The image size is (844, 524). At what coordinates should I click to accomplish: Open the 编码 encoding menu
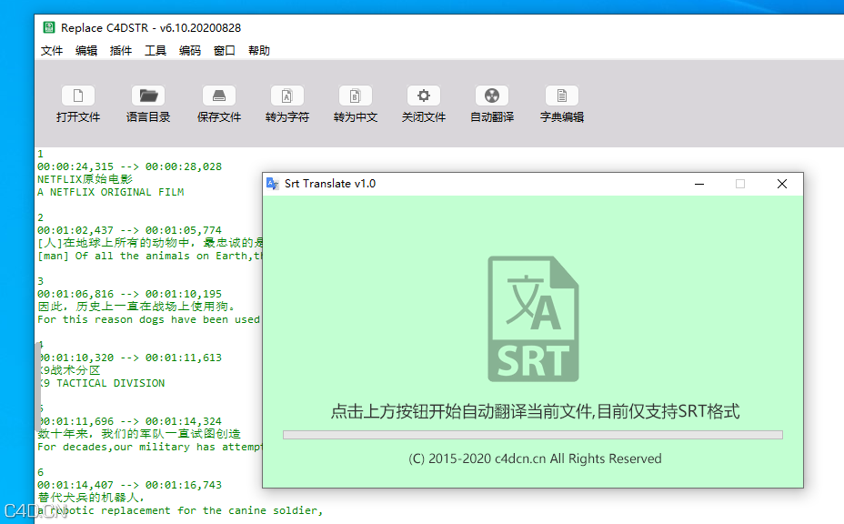[x=187, y=50]
